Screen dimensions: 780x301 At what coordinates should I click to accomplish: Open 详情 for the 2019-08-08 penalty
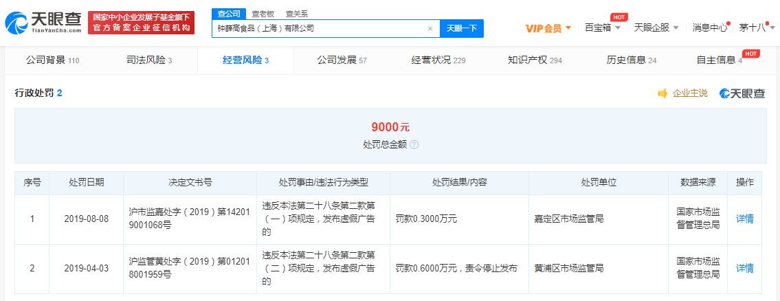pos(745,219)
